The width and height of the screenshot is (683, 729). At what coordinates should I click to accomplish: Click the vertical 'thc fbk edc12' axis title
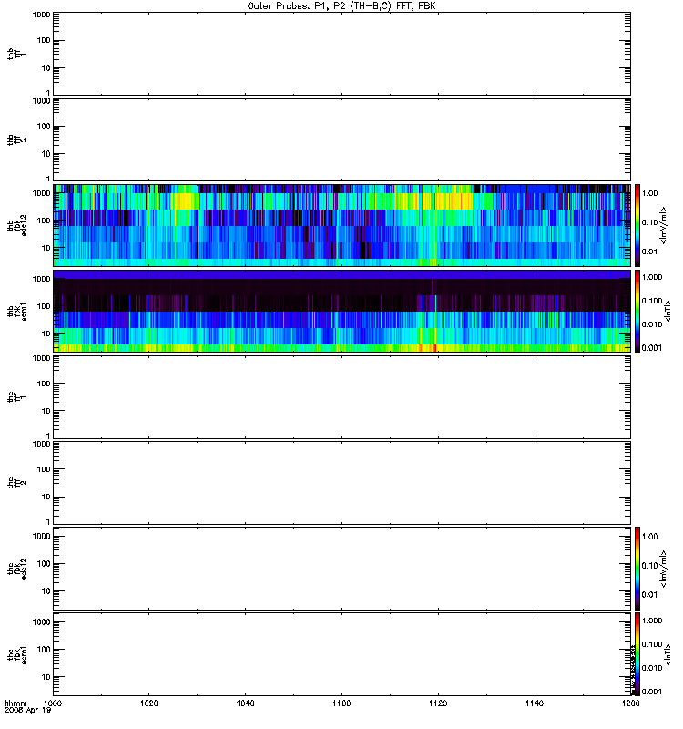click(17, 568)
